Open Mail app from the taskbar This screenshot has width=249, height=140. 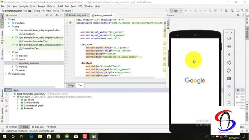[76, 136]
